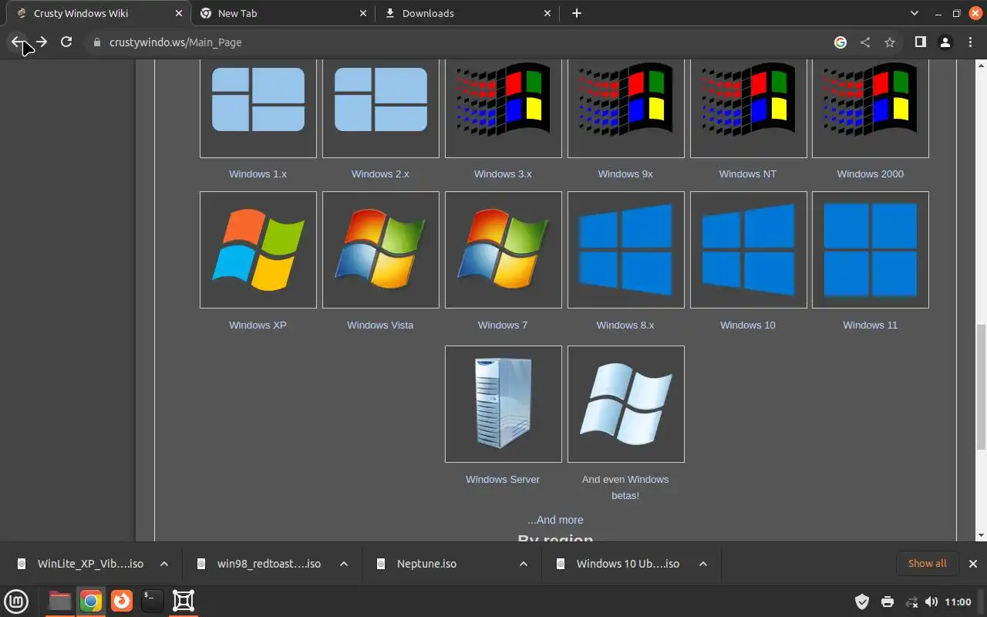987x617 pixels.
Task: Open the Chrome profile menu
Action: tap(945, 42)
